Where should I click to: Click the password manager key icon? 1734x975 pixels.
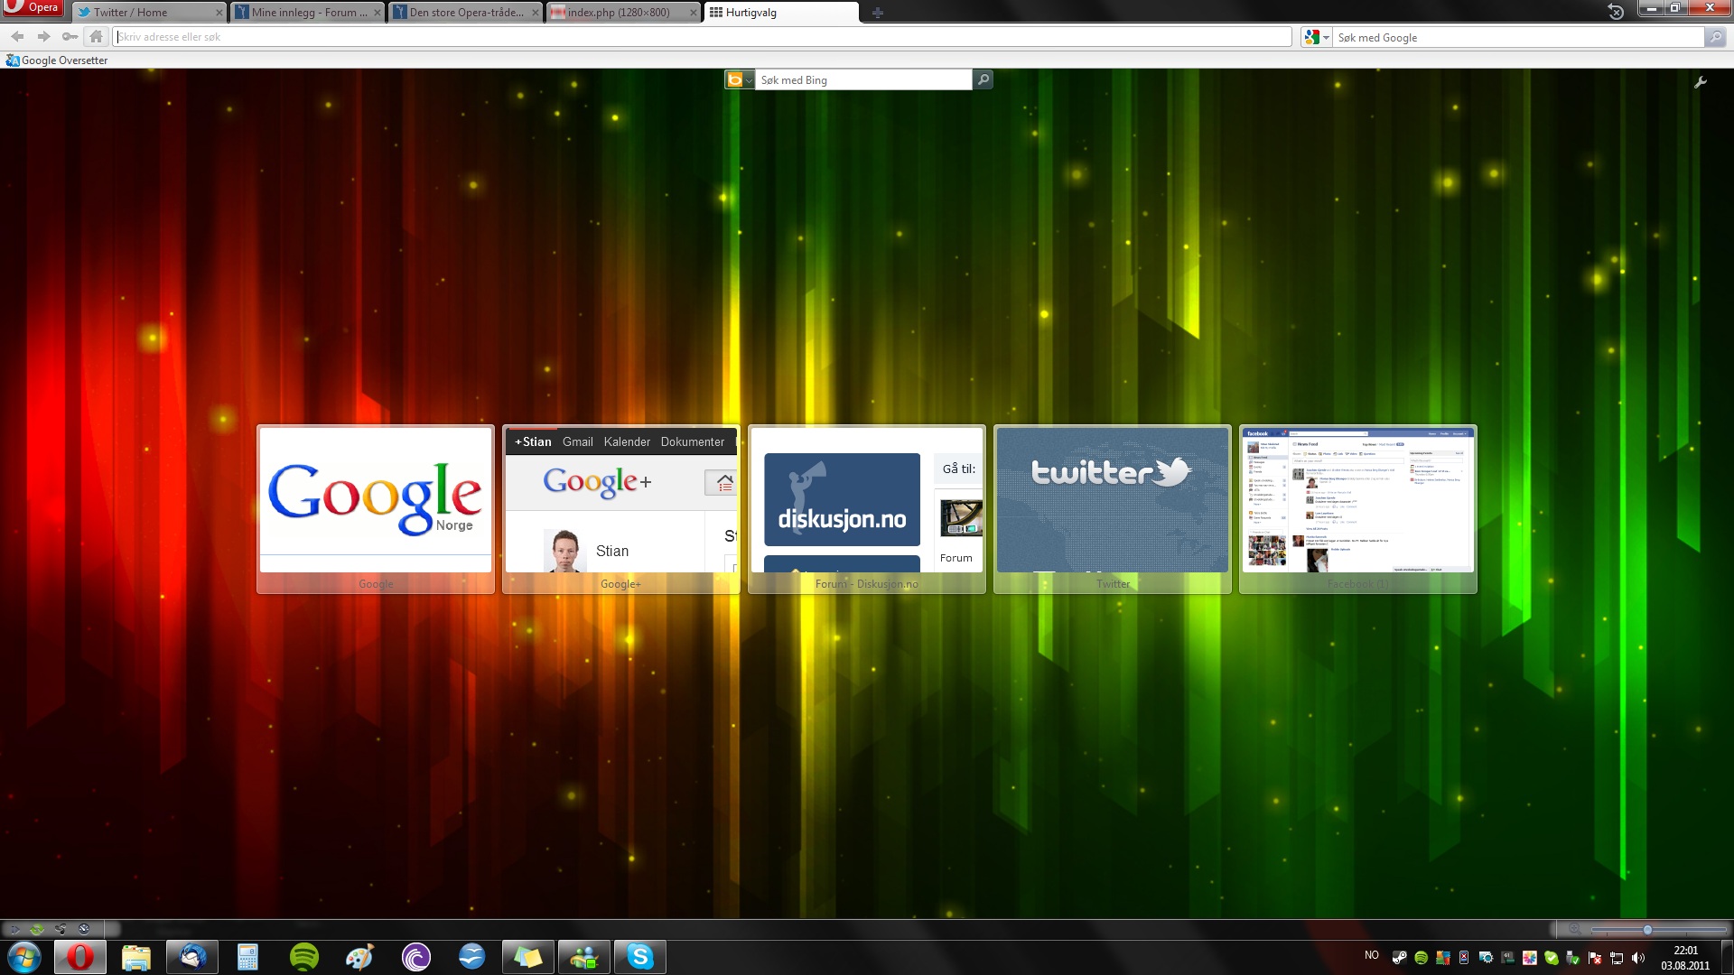click(x=70, y=37)
